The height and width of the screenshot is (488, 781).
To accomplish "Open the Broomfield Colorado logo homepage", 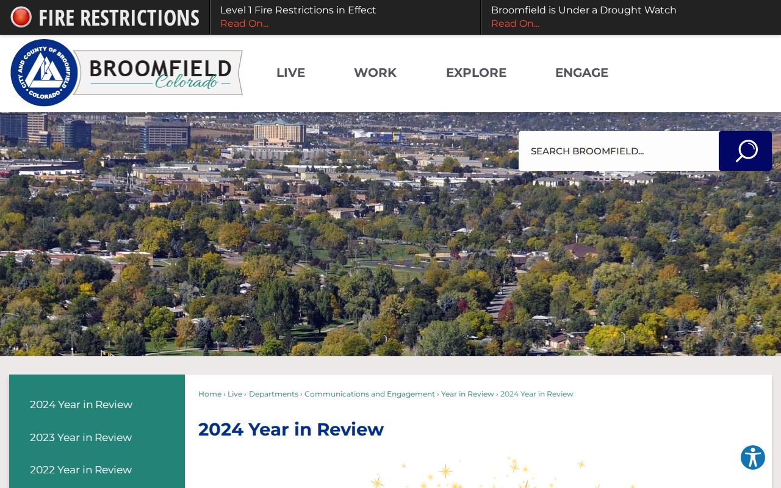I will (126, 73).
